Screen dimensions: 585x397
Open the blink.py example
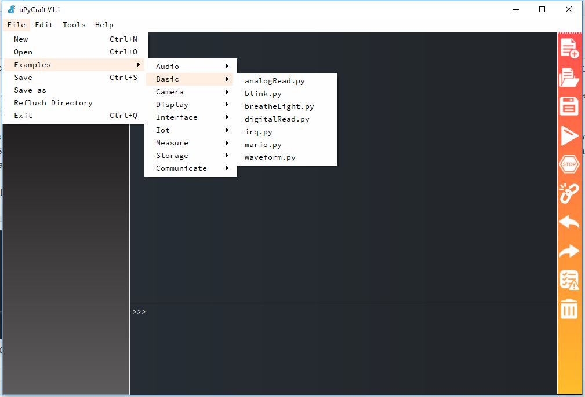point(287,94)
